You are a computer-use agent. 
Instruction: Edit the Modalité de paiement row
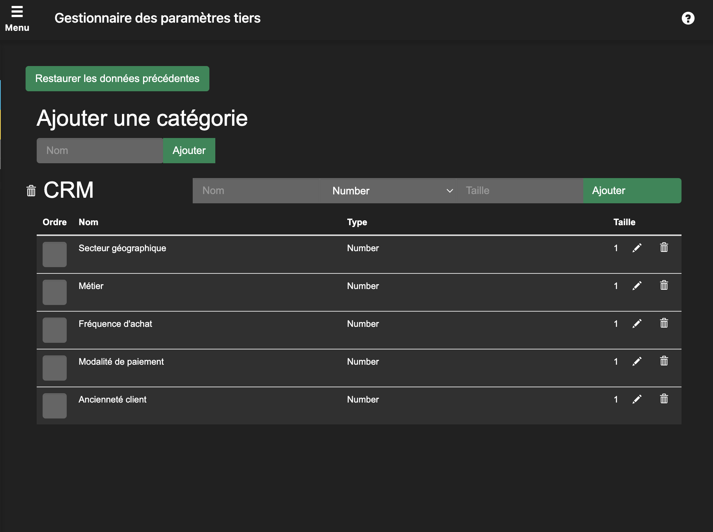pyautogui.click(x=637, y=361)
